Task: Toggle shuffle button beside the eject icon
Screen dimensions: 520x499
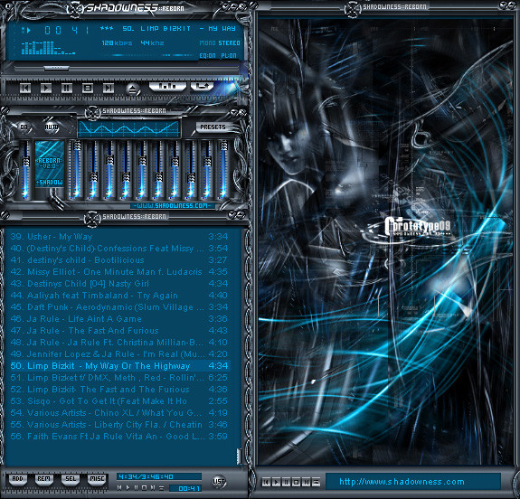Action: tap(167, 86)
